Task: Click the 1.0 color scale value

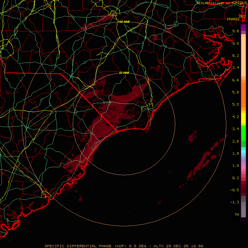Action: pos(236,166)
